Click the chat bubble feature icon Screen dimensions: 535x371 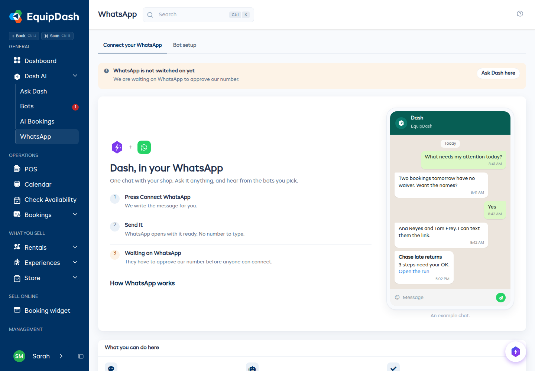pos(111,367)
